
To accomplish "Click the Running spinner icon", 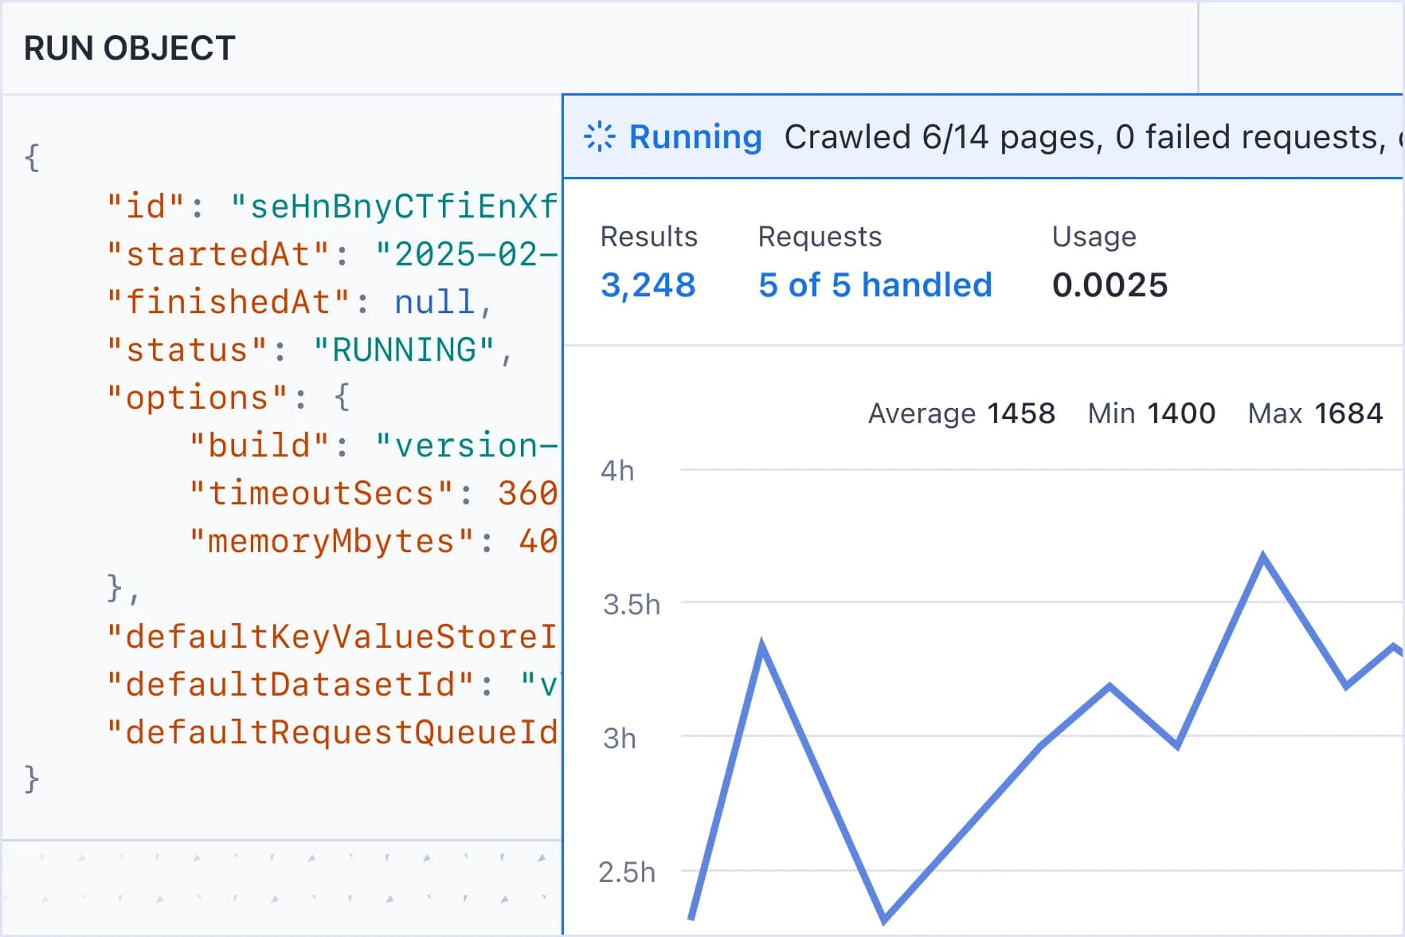I will tap(599, 137).
